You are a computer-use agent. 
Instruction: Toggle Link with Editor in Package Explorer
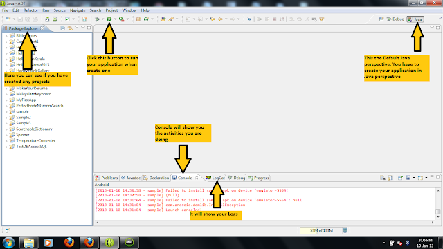pyautogui.click(x=70, y=28)
